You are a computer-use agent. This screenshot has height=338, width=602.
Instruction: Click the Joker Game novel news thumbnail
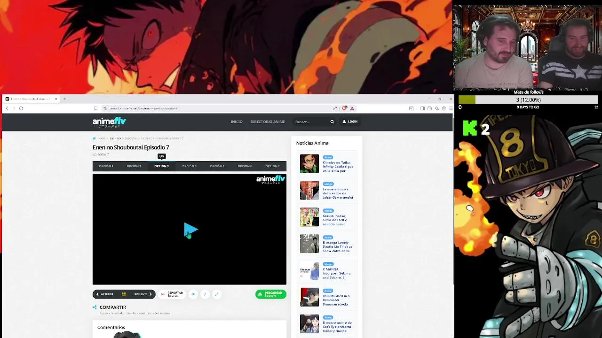point(309,191)
